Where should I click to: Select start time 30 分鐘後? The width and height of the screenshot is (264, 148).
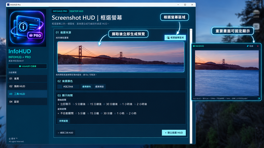(110, 104)
